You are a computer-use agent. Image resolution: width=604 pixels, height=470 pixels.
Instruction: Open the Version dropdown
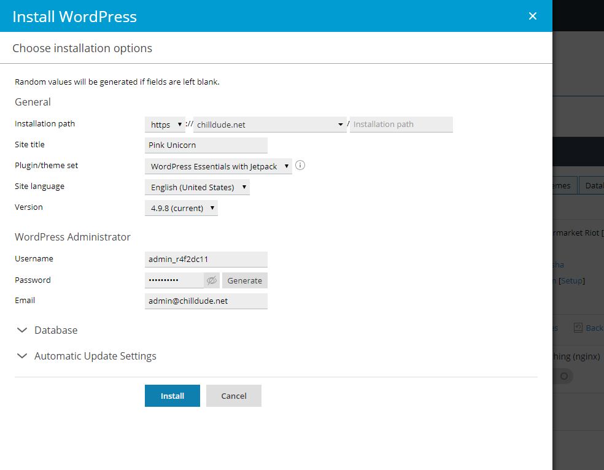coord(181,208)
